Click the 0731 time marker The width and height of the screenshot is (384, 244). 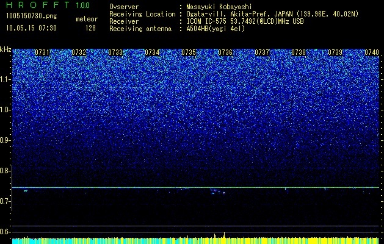[42, 52]
